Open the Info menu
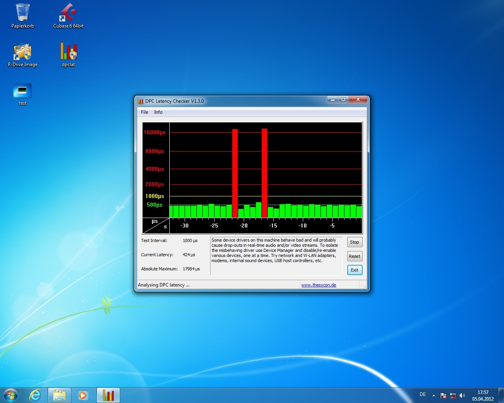The height and width of the screenshot is (403, 504). (x=158, y=112)
